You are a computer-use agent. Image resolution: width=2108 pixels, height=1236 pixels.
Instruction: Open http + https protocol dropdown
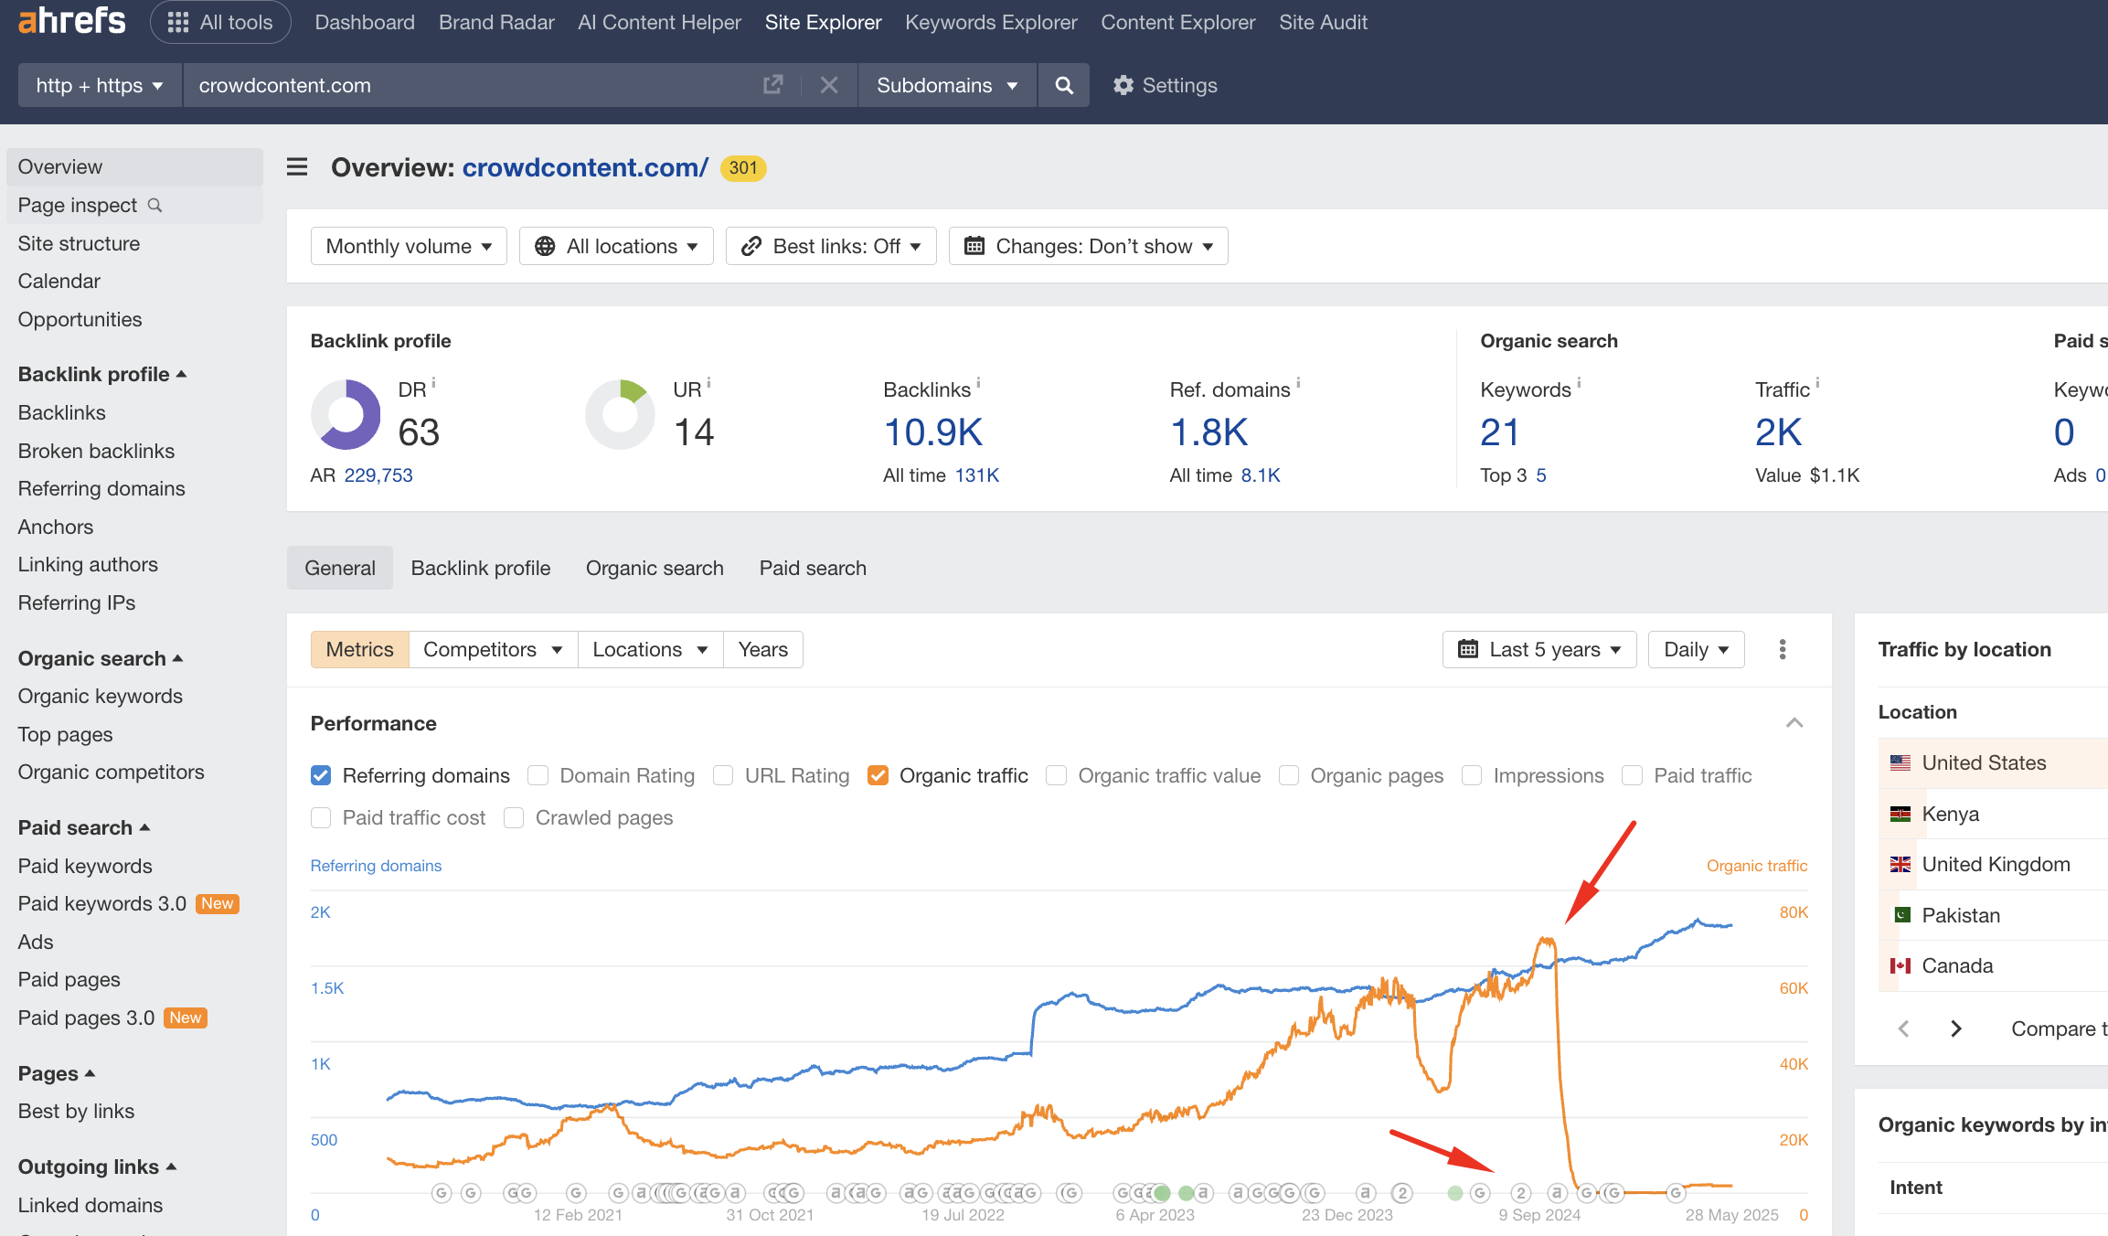(100, 85)
